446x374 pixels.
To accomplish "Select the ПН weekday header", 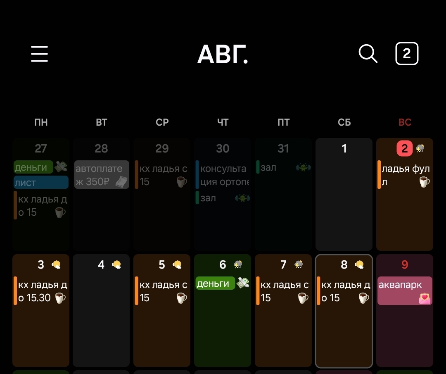I will 41,122.
